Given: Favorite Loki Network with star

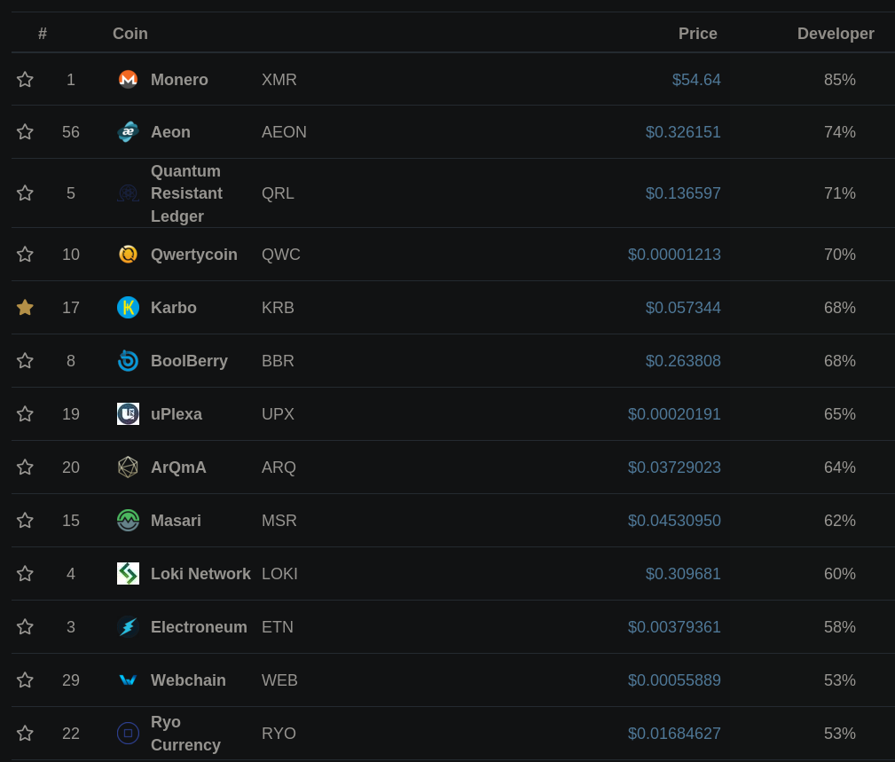Looking at the screenshot, I should tap(25, 574).
